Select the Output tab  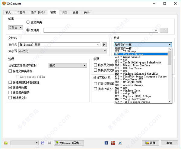[x=53, y=12]
